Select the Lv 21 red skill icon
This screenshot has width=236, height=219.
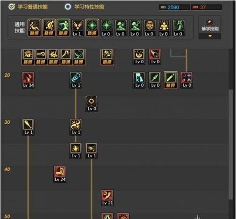pos(107,198)
